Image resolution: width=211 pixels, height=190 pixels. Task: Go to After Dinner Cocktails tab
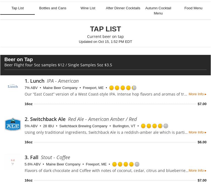[x=123, y=8]
